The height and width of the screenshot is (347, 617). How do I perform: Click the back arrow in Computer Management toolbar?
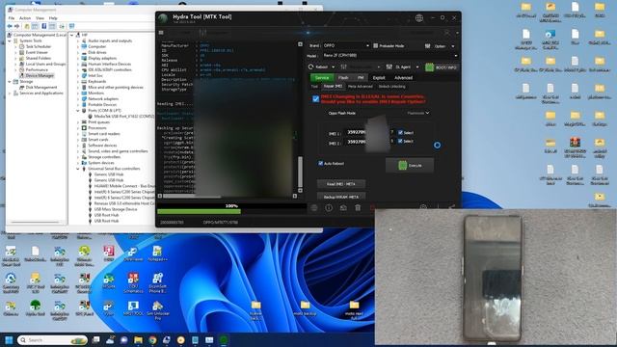point(10,26)
